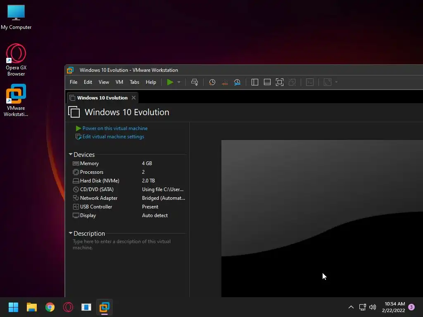
Task: Select the CD/DVD (SATA) device row
Action: click(x=129, y=189)
